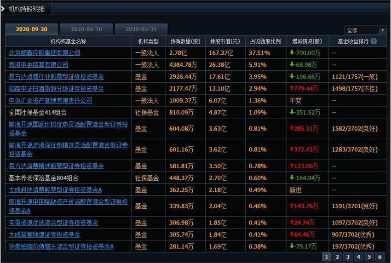Open 招商中证白酒指数分级证券投资基金 link
Screen dimensions: 391x263
click(x=57, y=88)
